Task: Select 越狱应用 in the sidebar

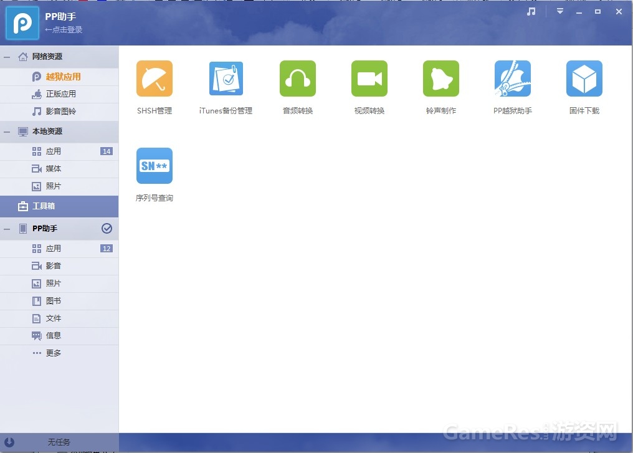Action: pyautogui.click(x=59, y=77)
